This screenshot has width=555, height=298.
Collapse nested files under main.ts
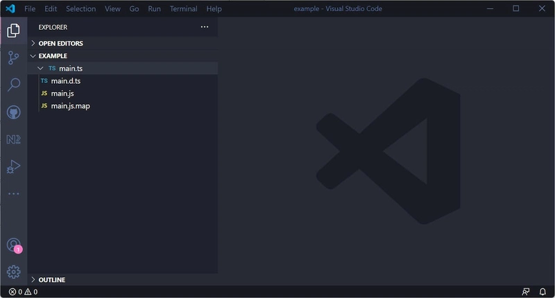pyautogui.click(x=40, y=68)
